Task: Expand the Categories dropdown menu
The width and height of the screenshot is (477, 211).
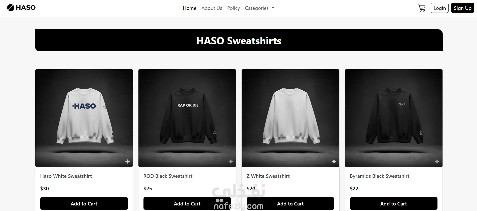Action: (260, 8)
